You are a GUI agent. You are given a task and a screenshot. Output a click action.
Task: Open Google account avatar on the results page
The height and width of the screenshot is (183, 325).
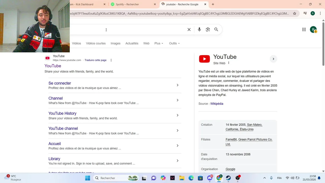coord(313,29)
